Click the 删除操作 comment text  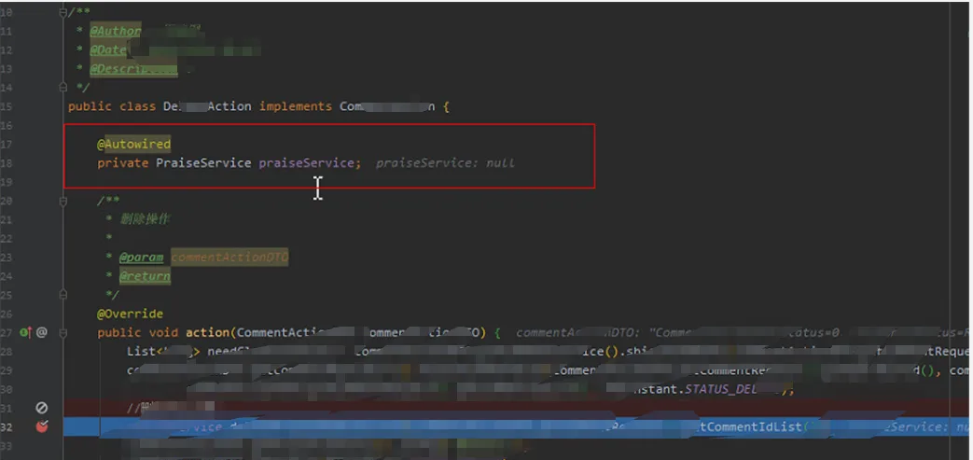click(x=146, y=219)
